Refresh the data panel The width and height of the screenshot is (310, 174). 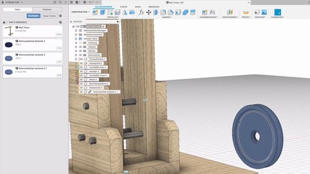coord(55,2)
